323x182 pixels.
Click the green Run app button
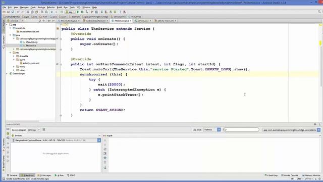78,12
